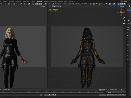Open the Object Mode dropdown
131x98 pixels.
pyautogui.click(x=58, y=4)
